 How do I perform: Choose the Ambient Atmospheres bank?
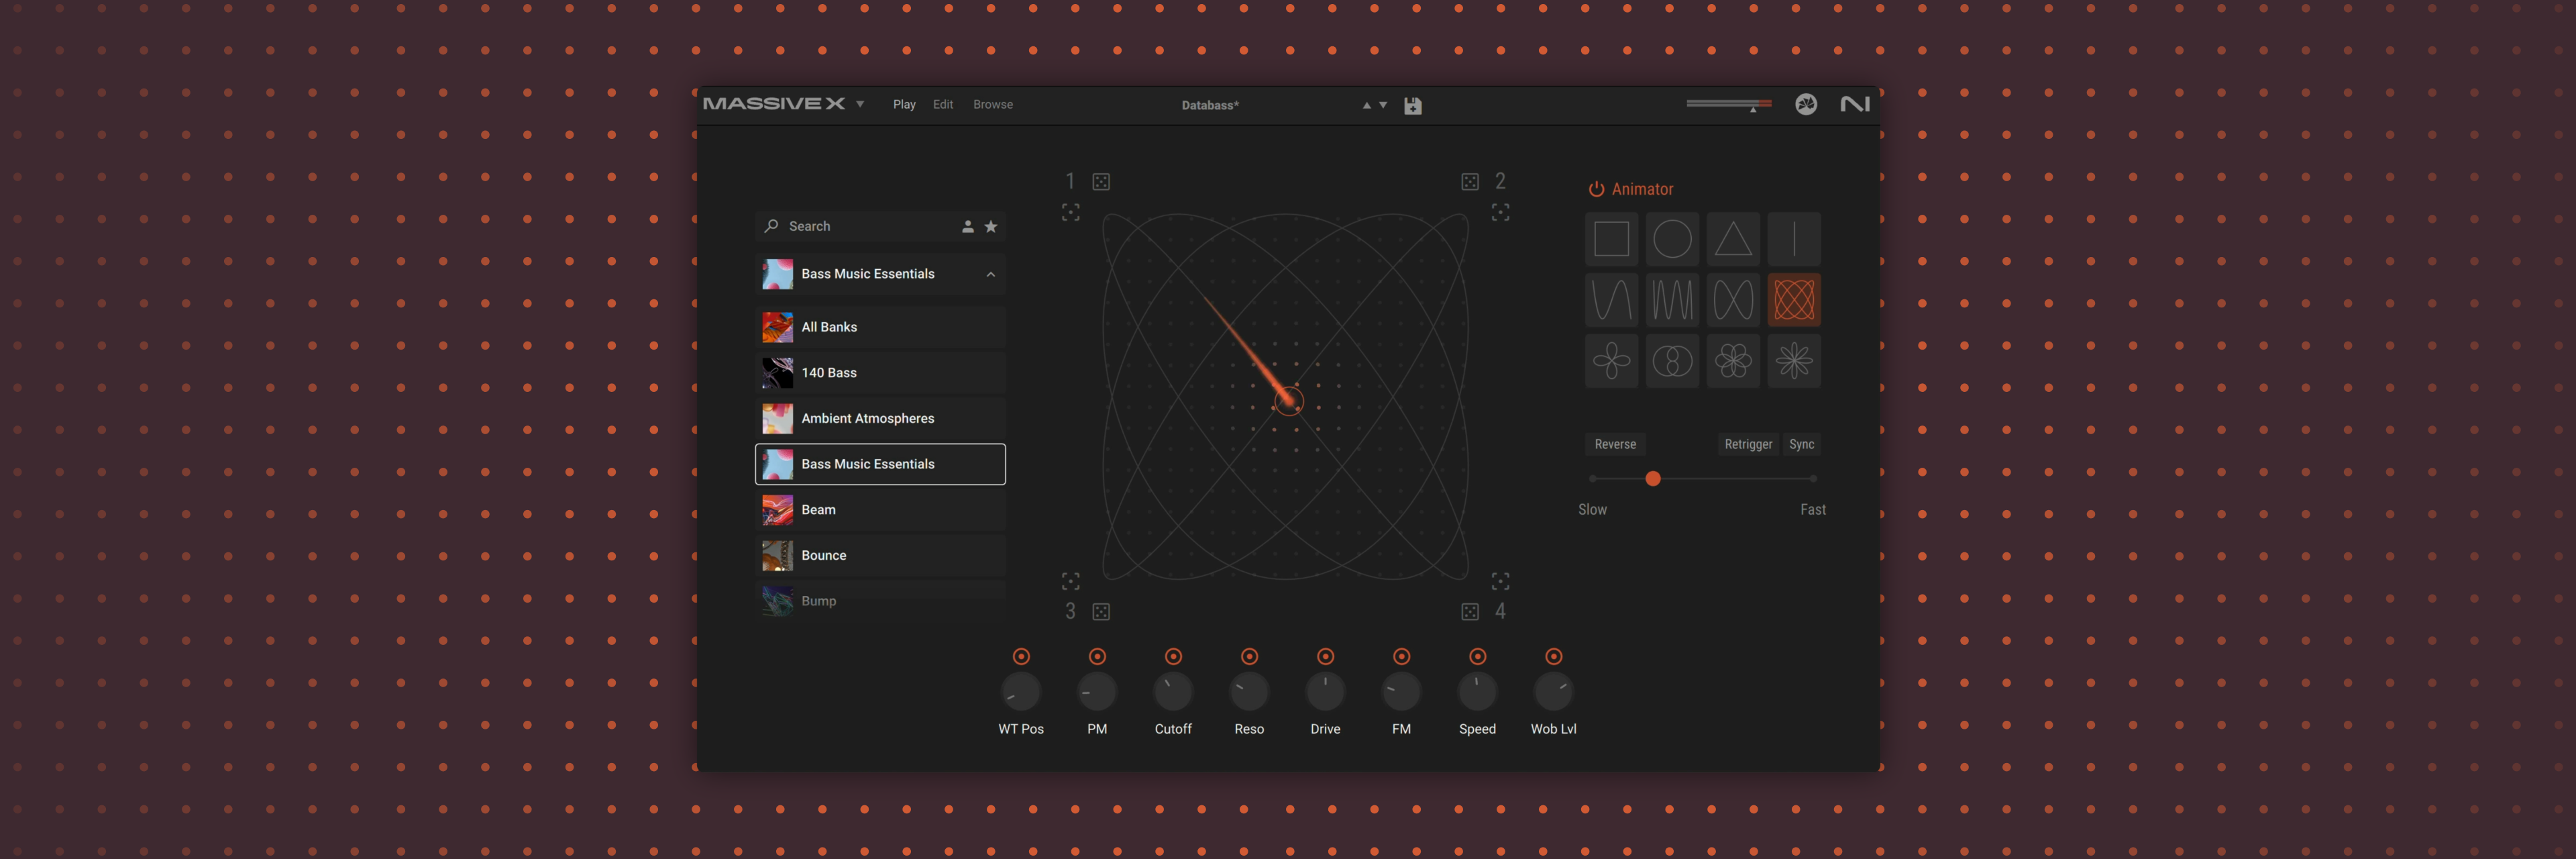(880, 418)
